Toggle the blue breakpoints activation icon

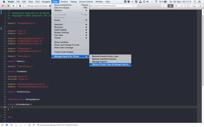coord(7,125)
